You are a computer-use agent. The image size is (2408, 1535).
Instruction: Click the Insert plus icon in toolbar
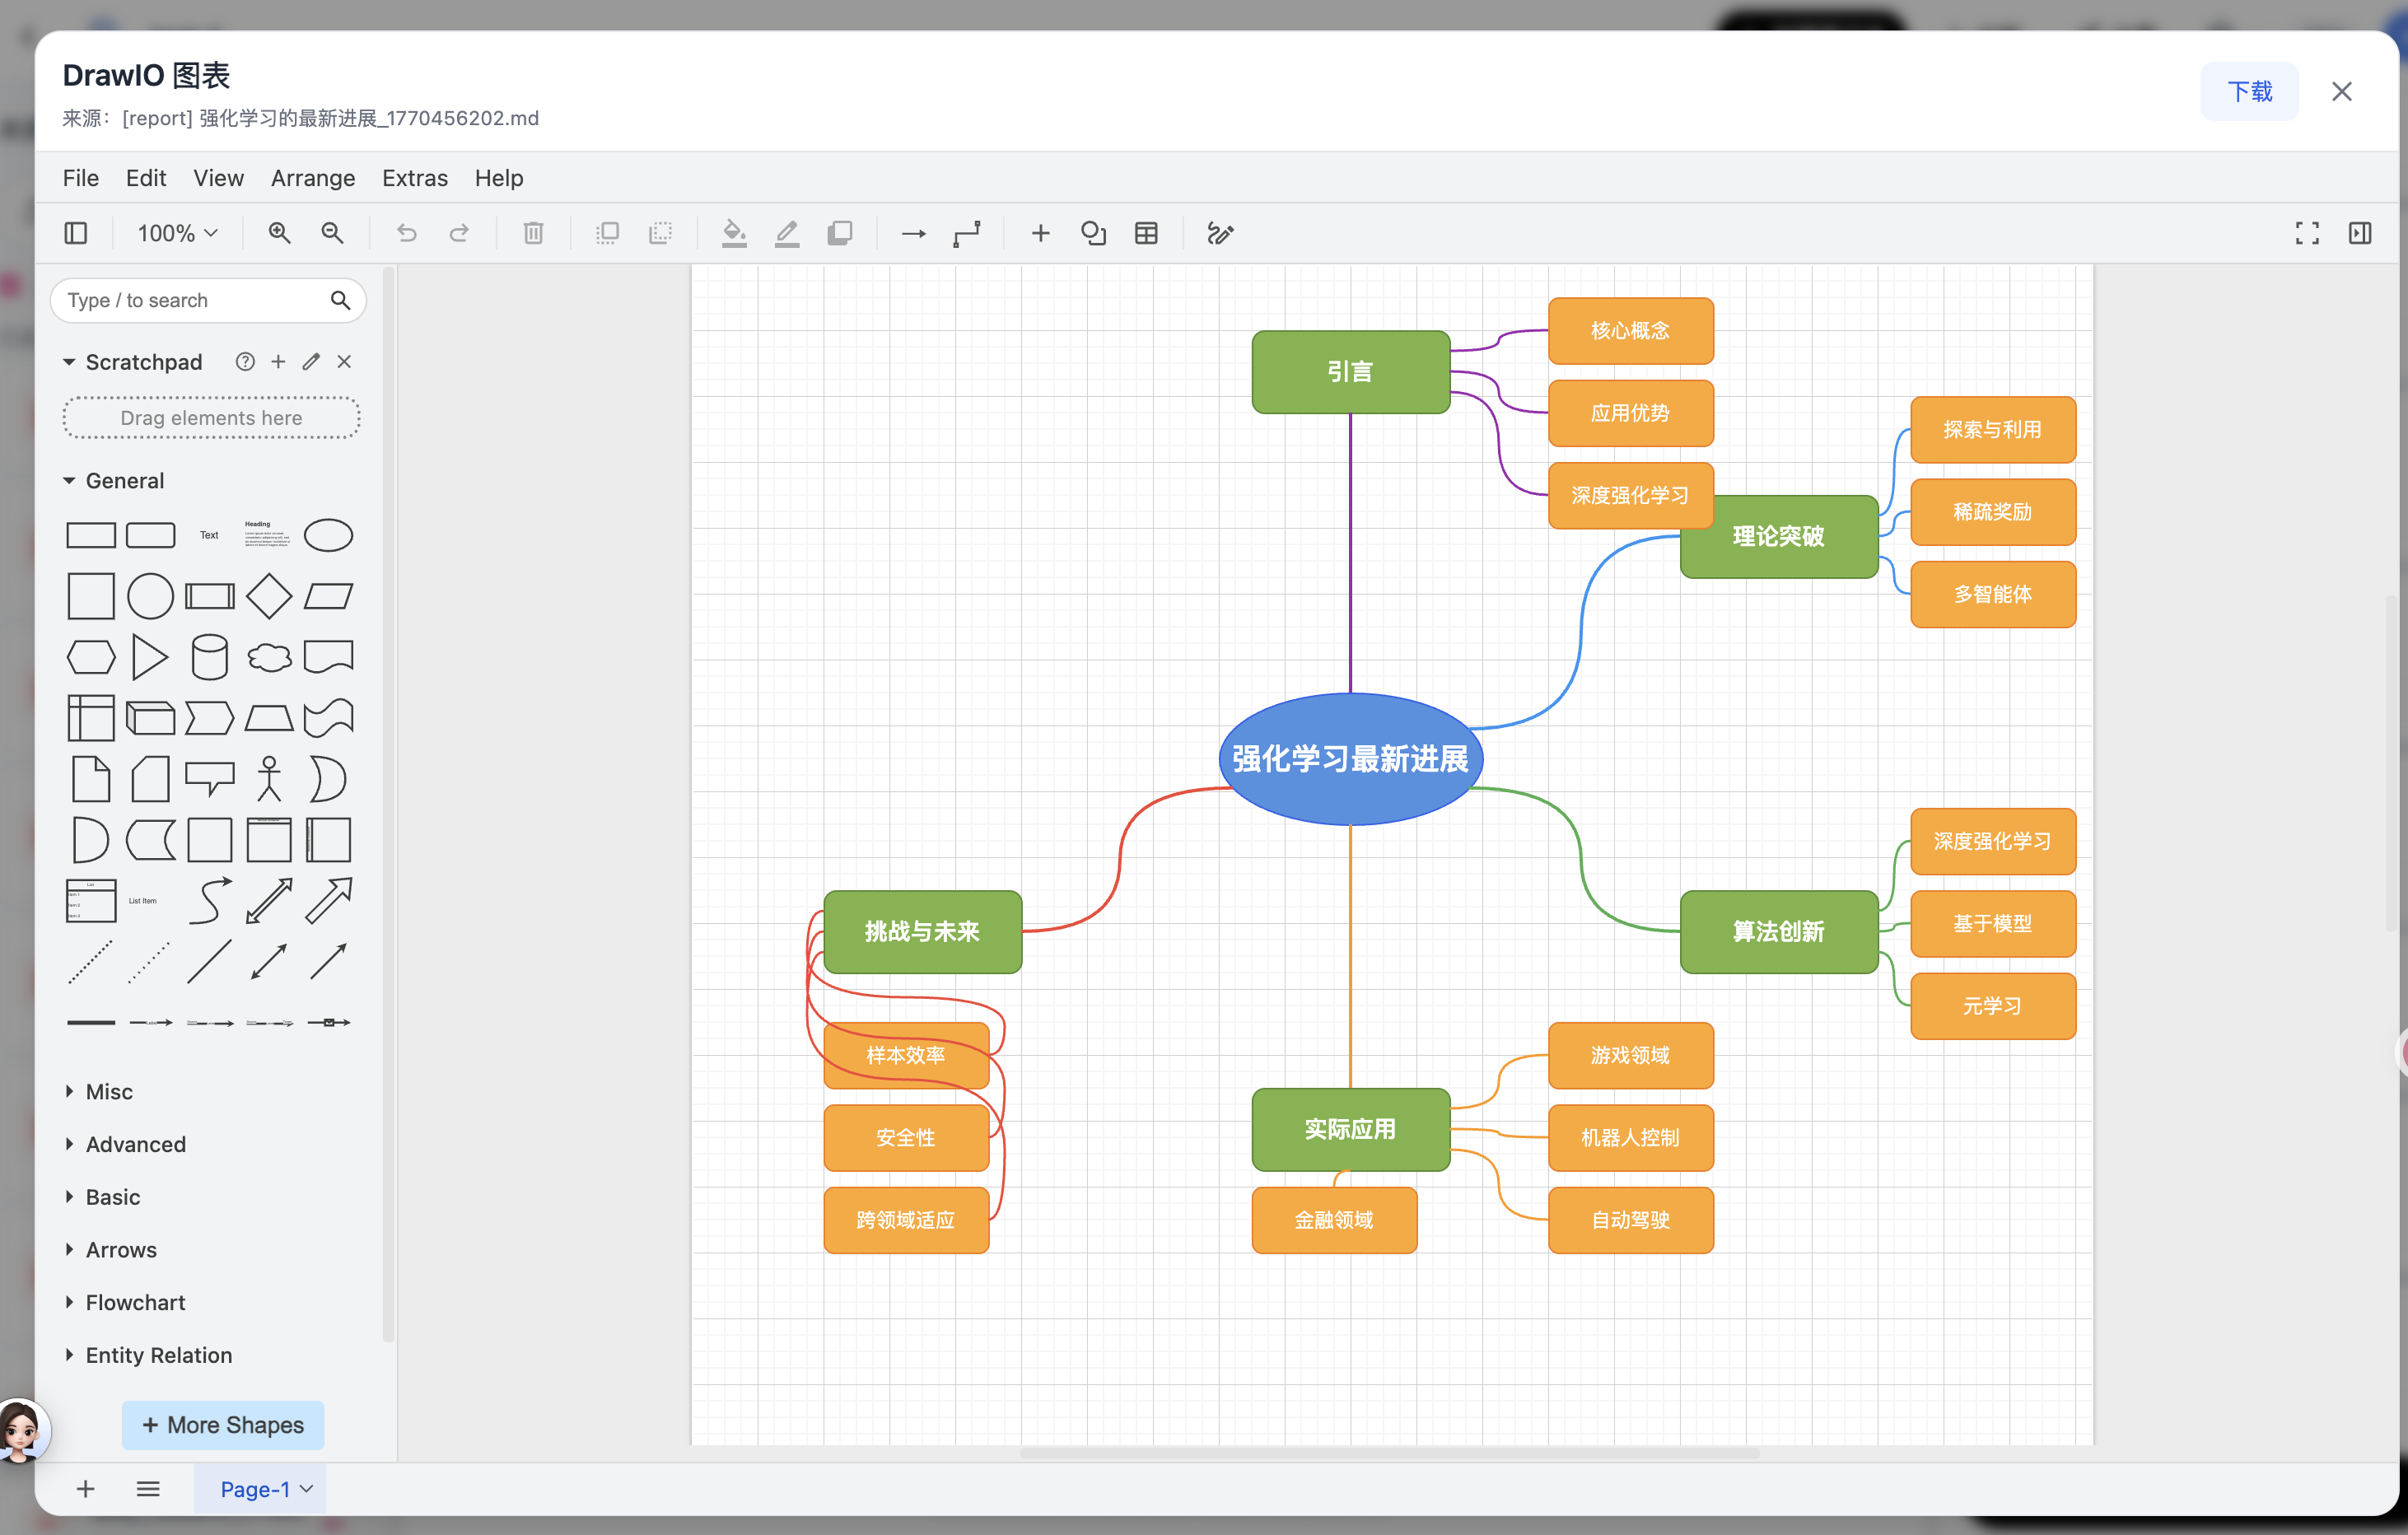[1040, 233]
